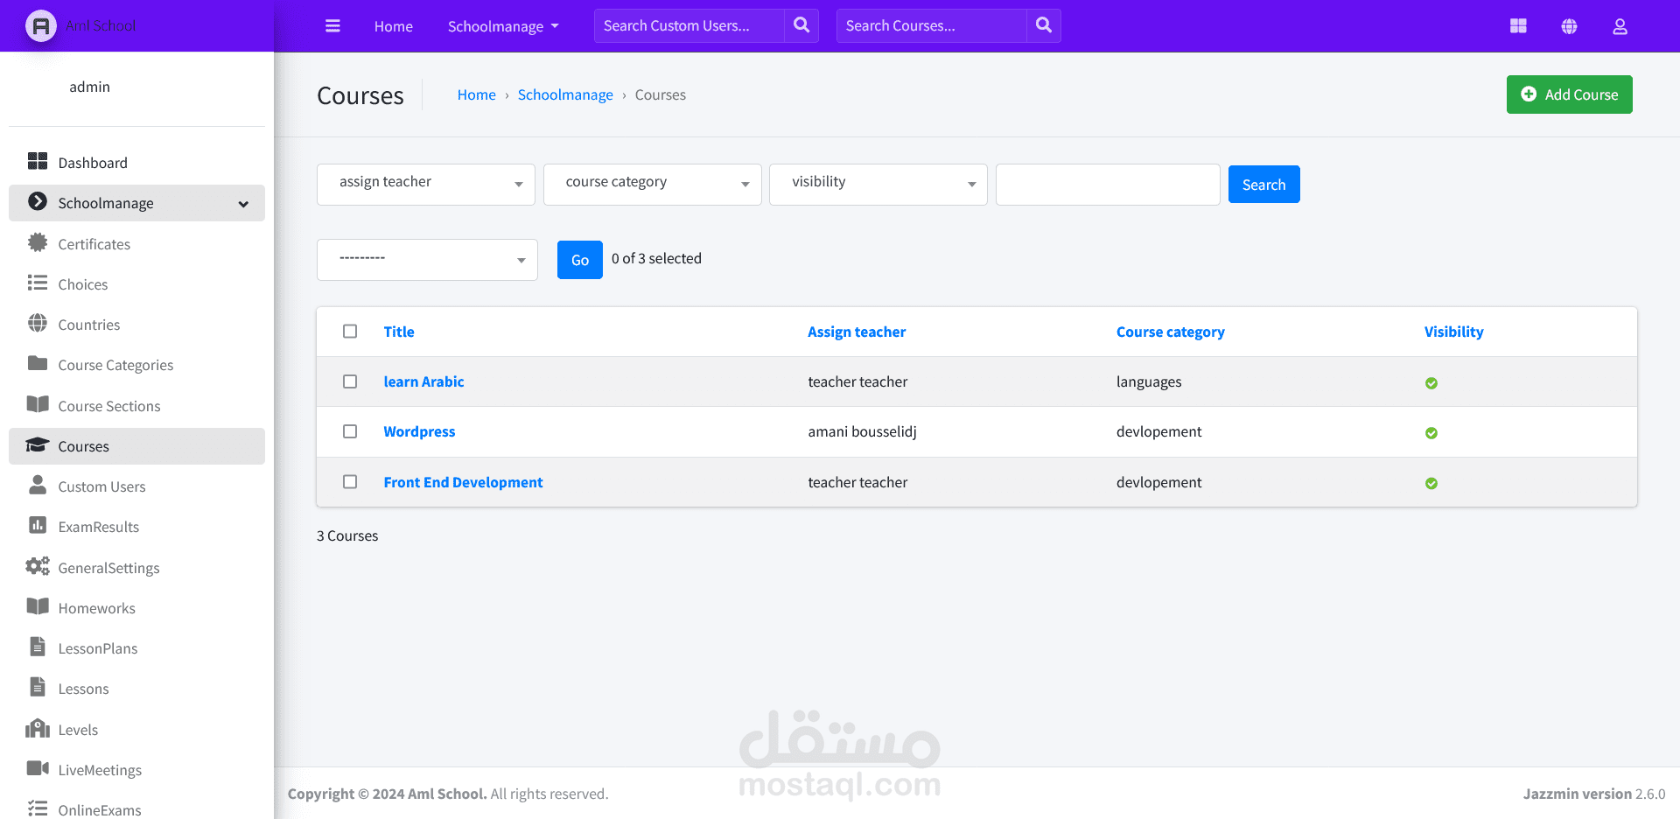1680x819 pixels.
Task: Click the Custom Users person icon
Action: point(38,485)
